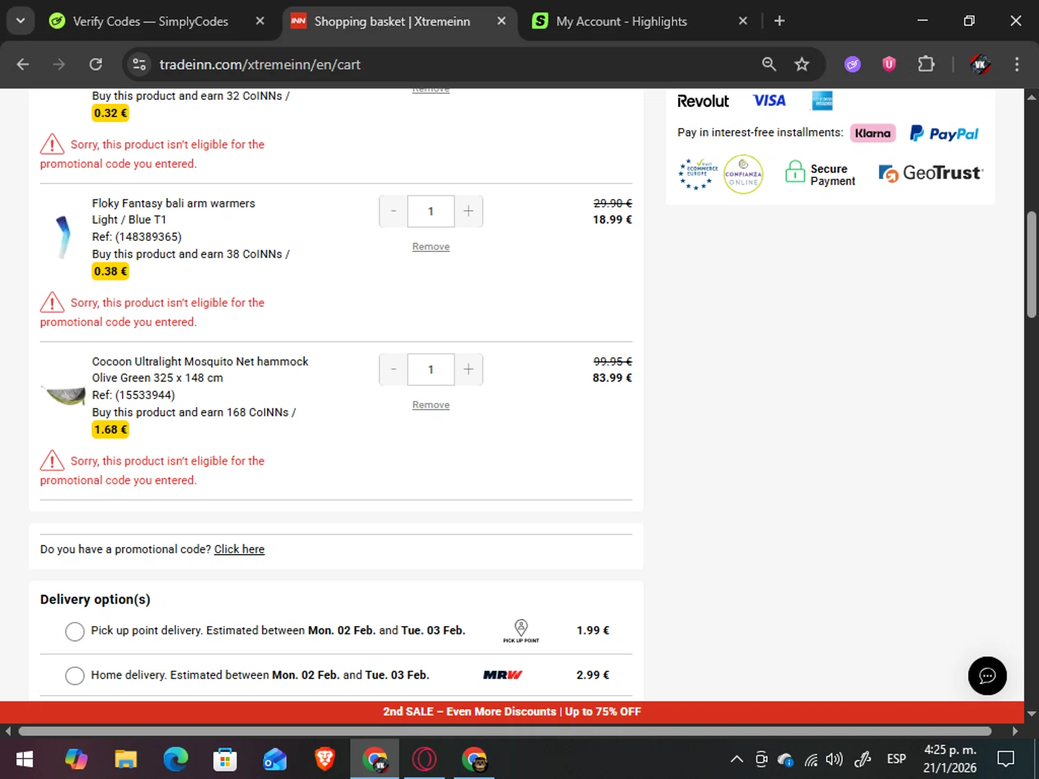1039x779 pixels.
Task: Launch Microsoft Edge from taskbar
Action: point(175,760)
